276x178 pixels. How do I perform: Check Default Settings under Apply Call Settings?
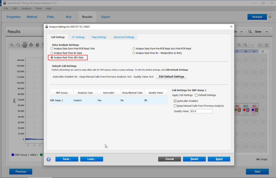coord(196,95)
